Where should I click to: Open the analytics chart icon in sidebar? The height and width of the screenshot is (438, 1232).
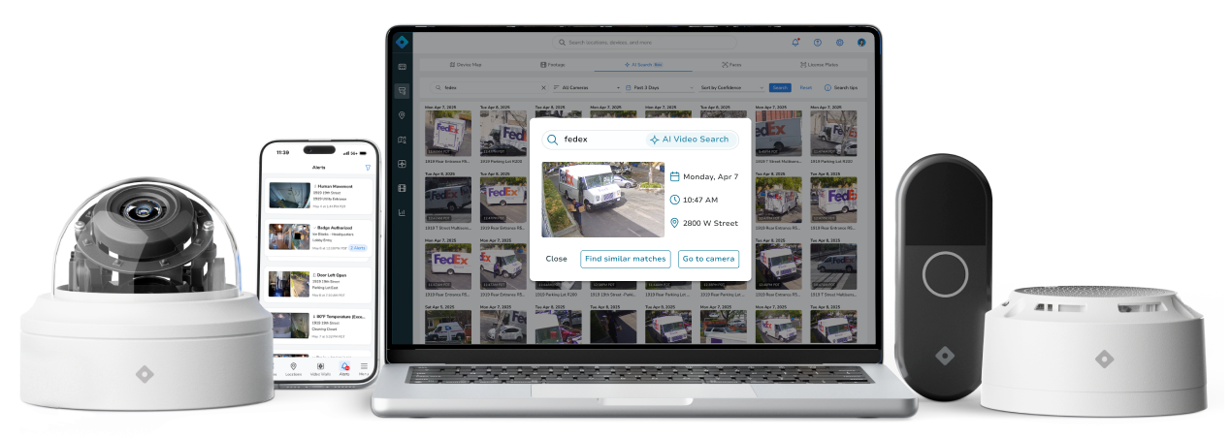point(402,212)
